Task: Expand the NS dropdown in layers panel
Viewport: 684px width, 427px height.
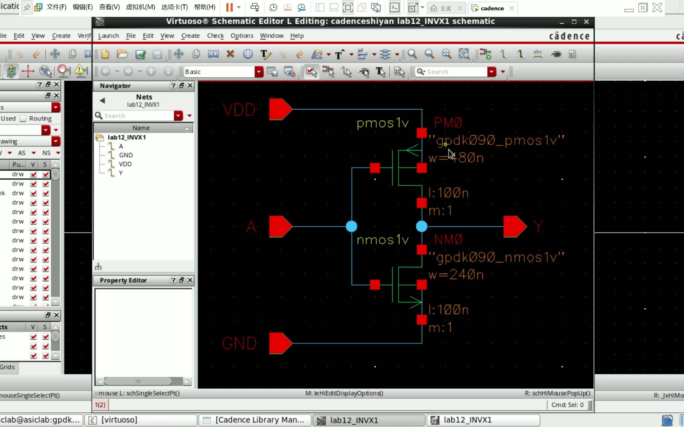Action: coord(58,153)
